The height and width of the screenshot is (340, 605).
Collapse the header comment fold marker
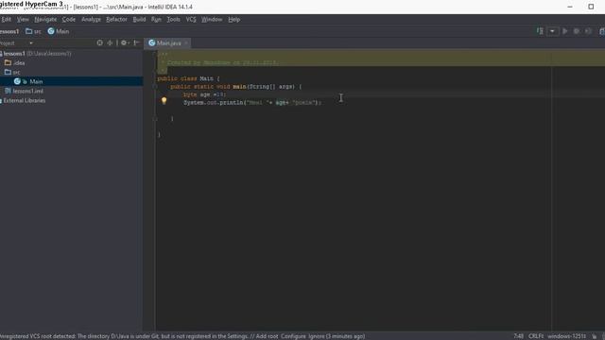click(x=155, y=54)
